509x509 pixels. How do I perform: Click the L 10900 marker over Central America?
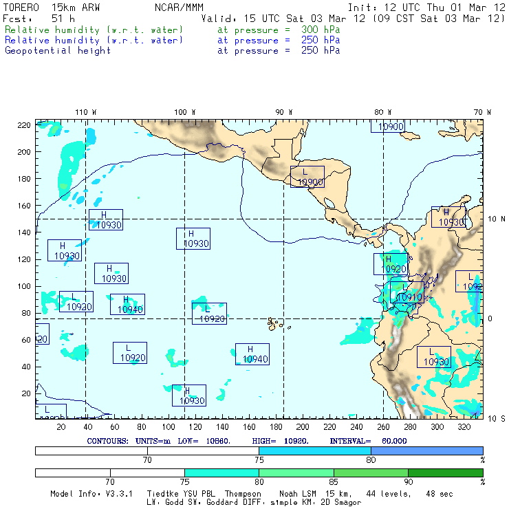coord(307,177)
